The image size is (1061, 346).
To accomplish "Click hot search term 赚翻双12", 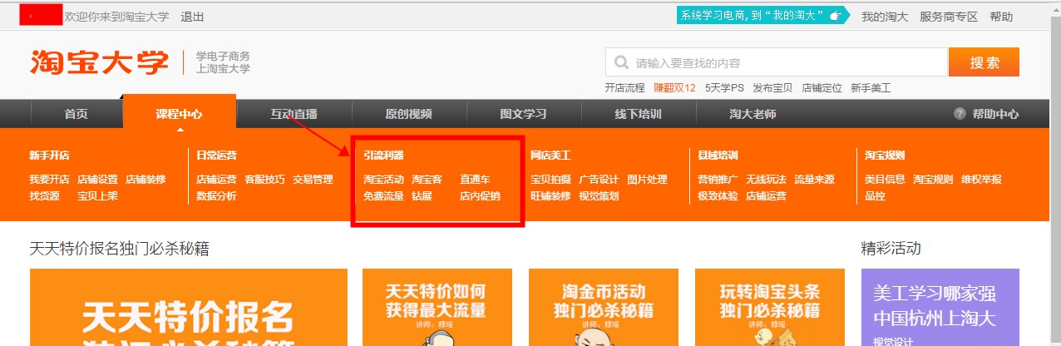I will [674, 87].
